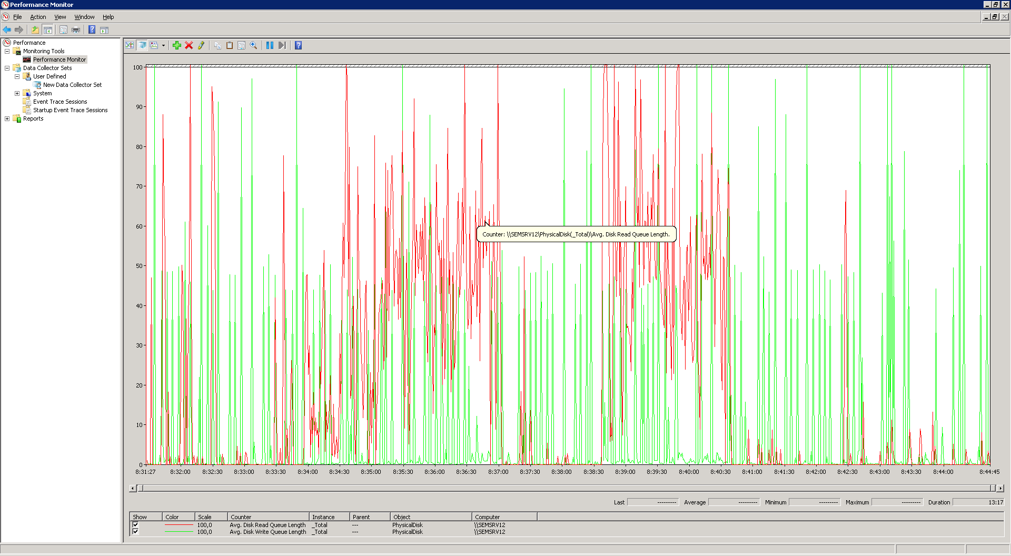
Task: Select New Data Collector Set in tree
Action: click(x=72, y=85)
